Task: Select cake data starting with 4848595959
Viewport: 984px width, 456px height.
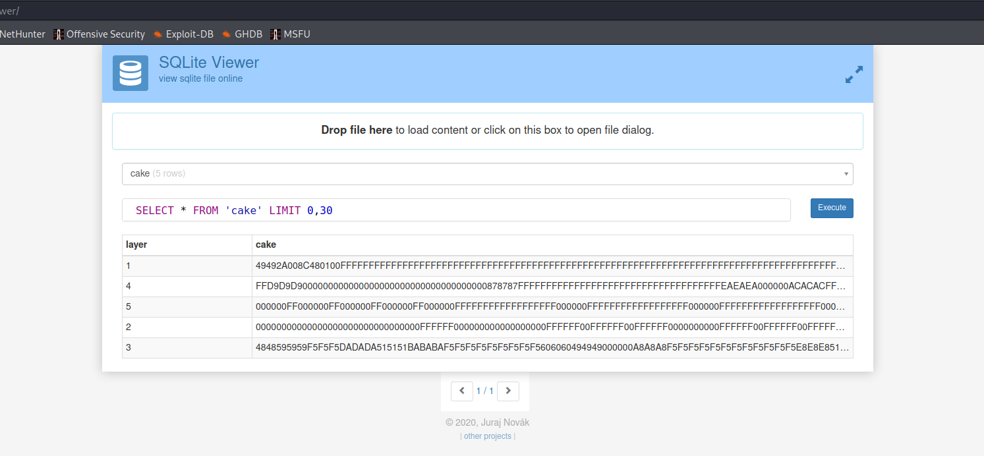Action: coord(550,348)
